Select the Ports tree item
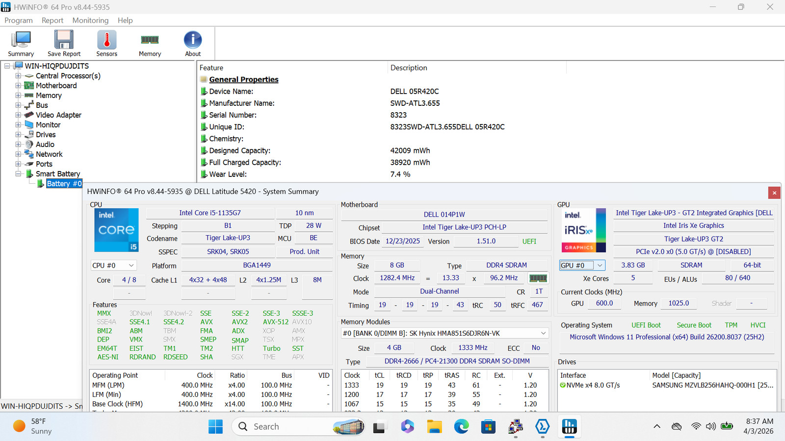This screenshot has width=785, height=441. tap(44, 164)
